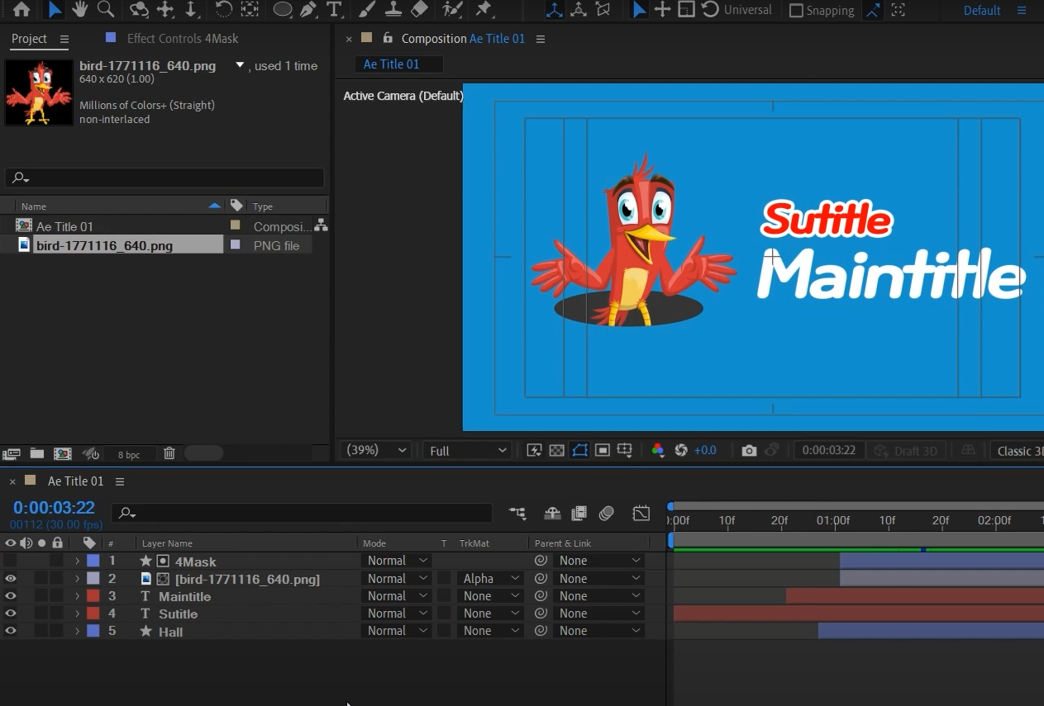This screenshot has width=1044, height=706.
Task: Take a snapshot with the camera icon
Action: pos(749,451)
